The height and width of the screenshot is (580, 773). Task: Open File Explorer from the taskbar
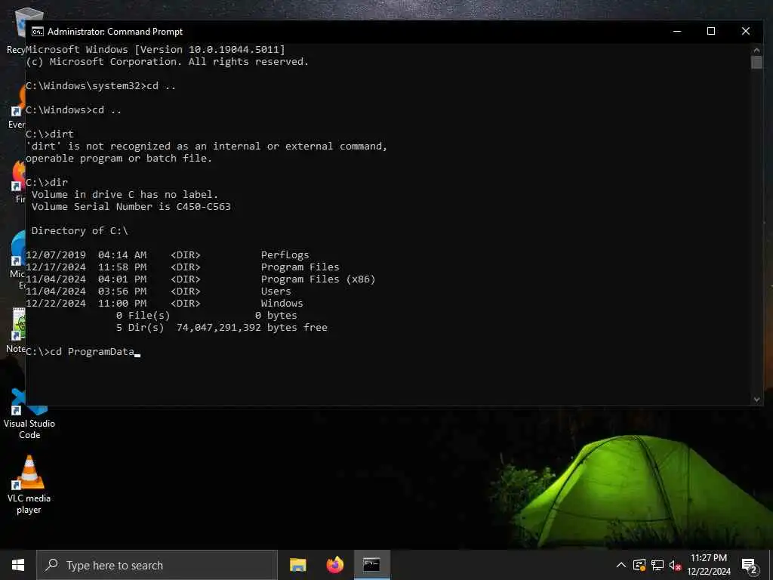297,565
